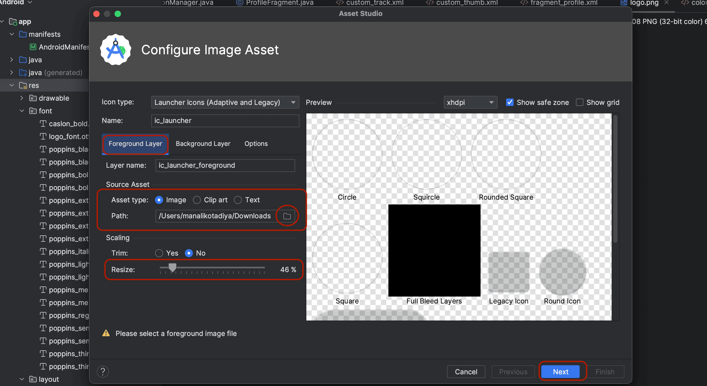
Task: Switch to Background Layer tab
Action: 203,144
